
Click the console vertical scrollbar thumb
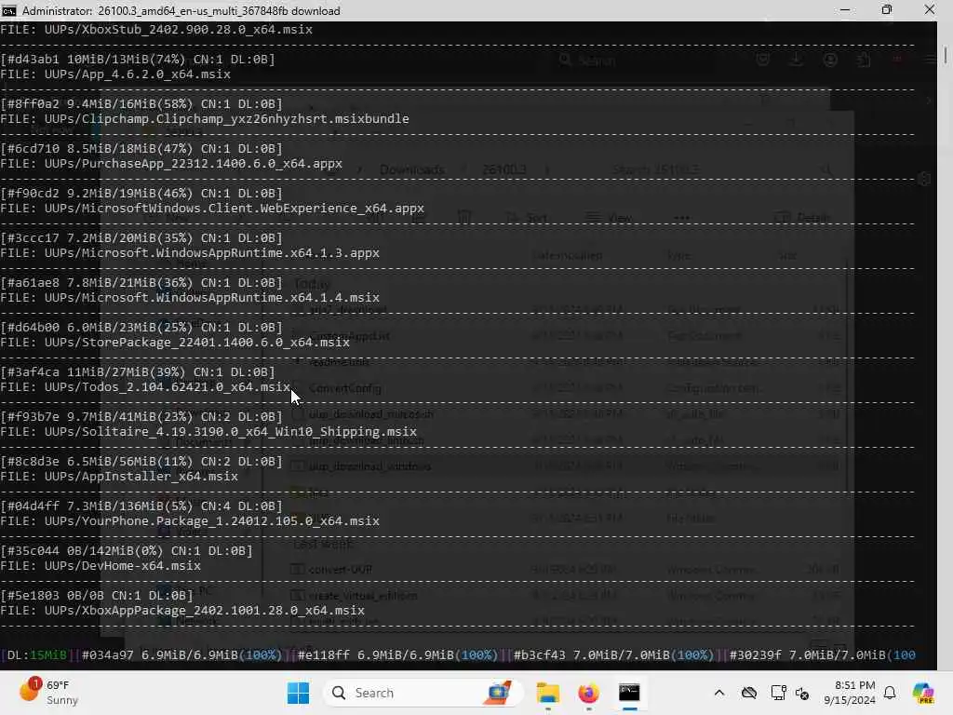click(946, 55)
